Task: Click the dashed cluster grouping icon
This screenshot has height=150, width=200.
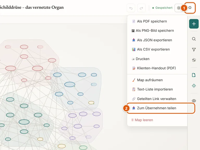Action: pyautogui.click(x=194, y=60)
